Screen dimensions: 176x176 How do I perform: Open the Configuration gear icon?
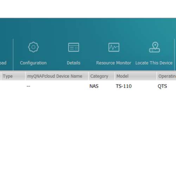(33, 47)
